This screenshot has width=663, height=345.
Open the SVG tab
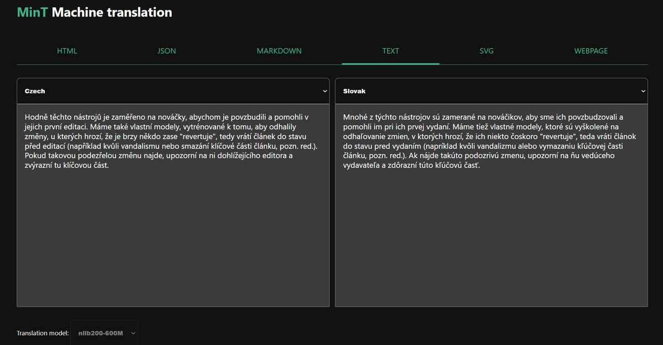[487, 51]
